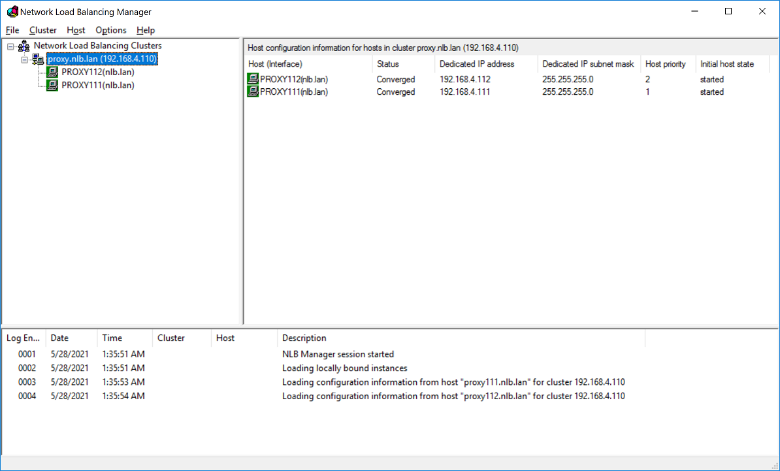
Task: Click the Network Load Balancing Clusters root icon
Action: click(24, 46)
